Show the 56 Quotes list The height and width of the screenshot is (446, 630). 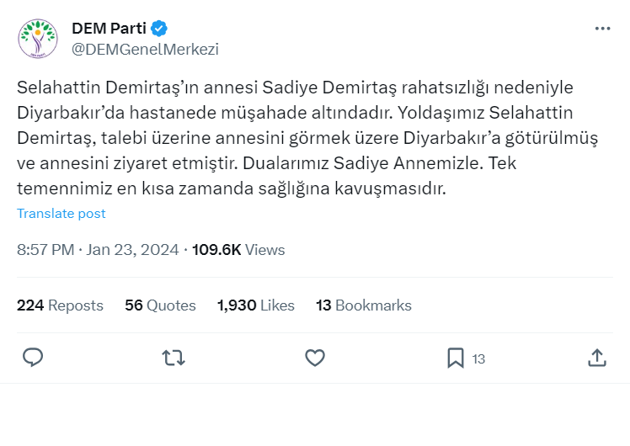click(x=160, y=305)
